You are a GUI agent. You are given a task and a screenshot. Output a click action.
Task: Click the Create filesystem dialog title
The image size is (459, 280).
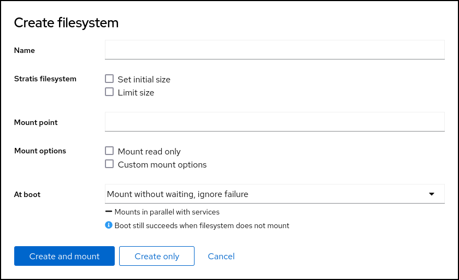[x=66, y=23]
